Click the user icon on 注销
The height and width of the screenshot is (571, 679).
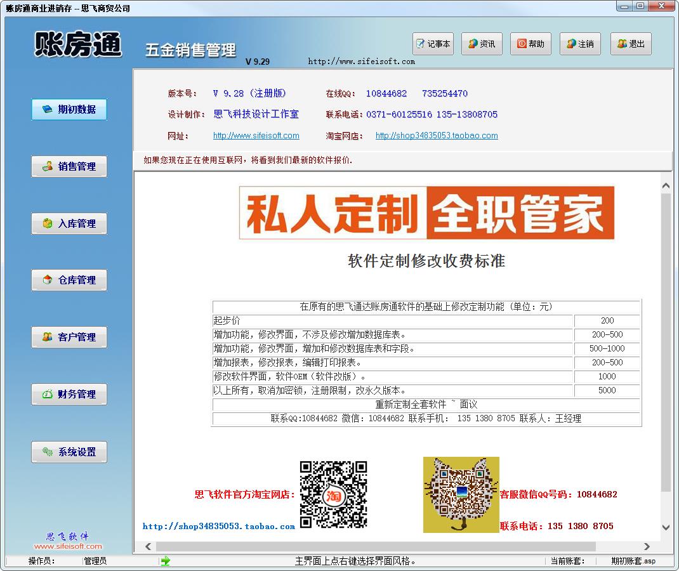[x=571, y=44]
